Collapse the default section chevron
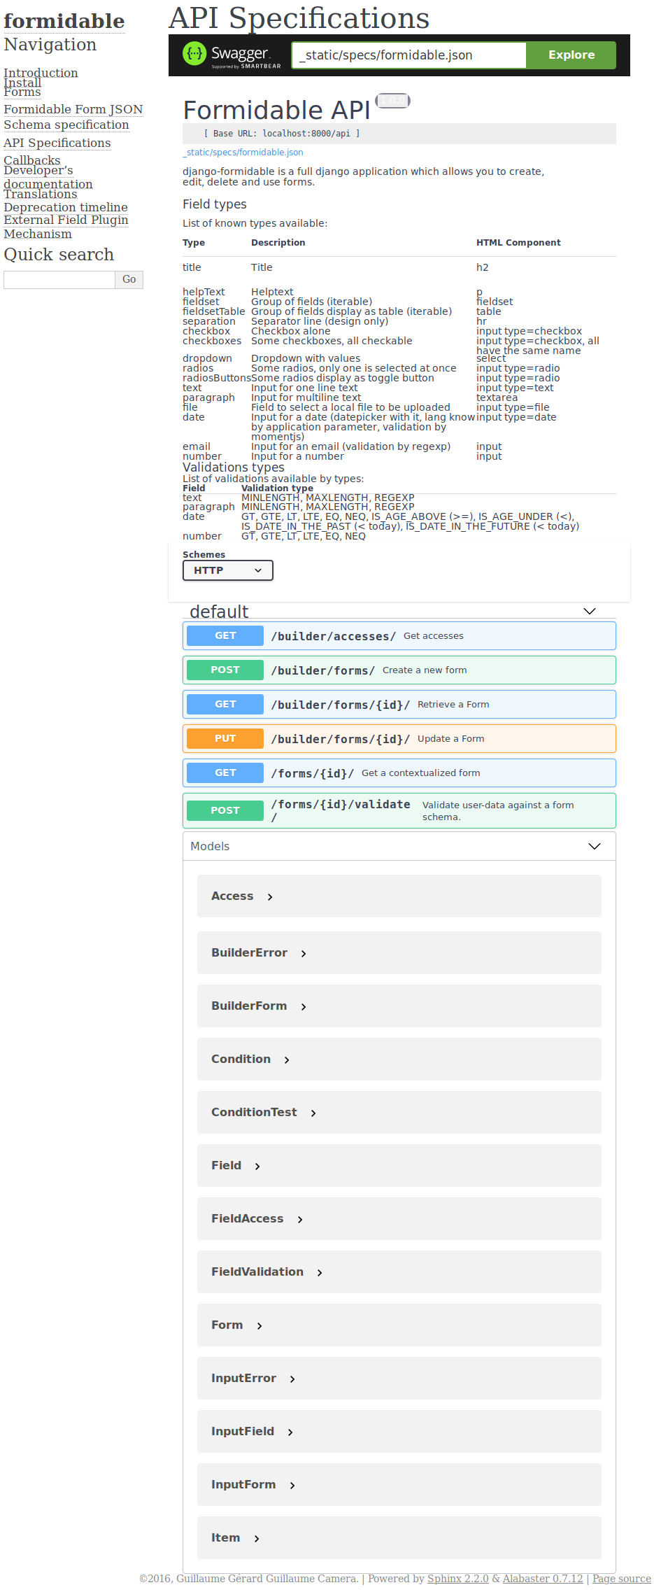Image resolution: width=654 pixels, height=1592 pixels. (x=590, y=611)
